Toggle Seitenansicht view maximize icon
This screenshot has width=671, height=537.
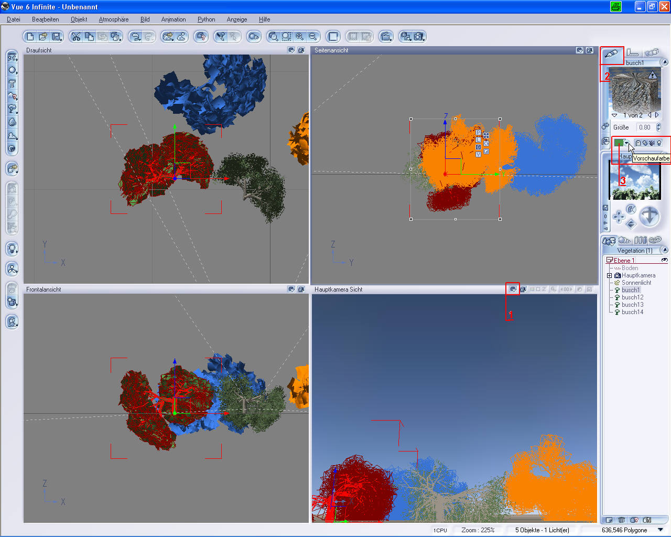click(590, 50)
